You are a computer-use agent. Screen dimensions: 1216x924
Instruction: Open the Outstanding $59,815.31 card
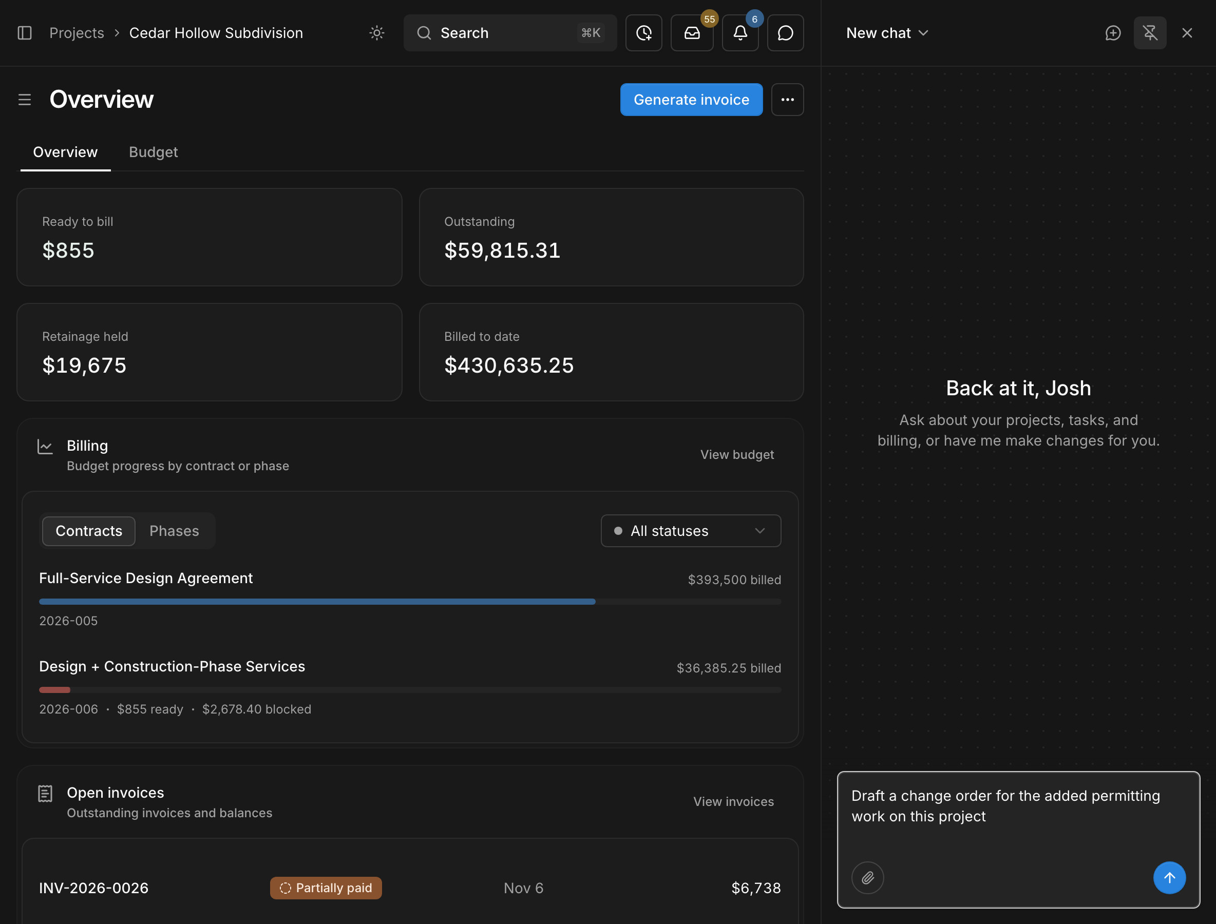click(x=611, y=237)
